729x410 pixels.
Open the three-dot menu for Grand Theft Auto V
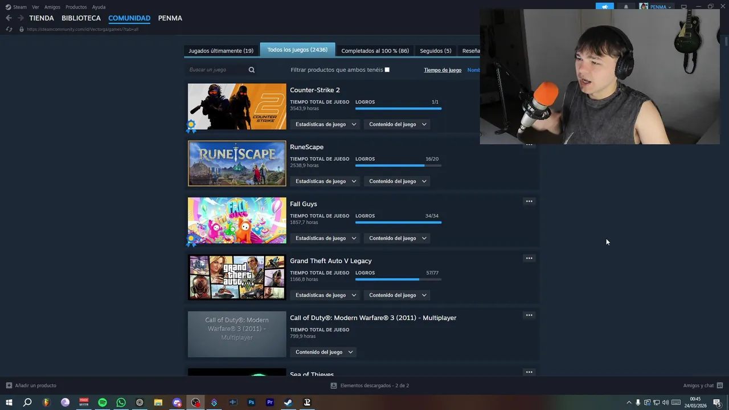(529, 258)
